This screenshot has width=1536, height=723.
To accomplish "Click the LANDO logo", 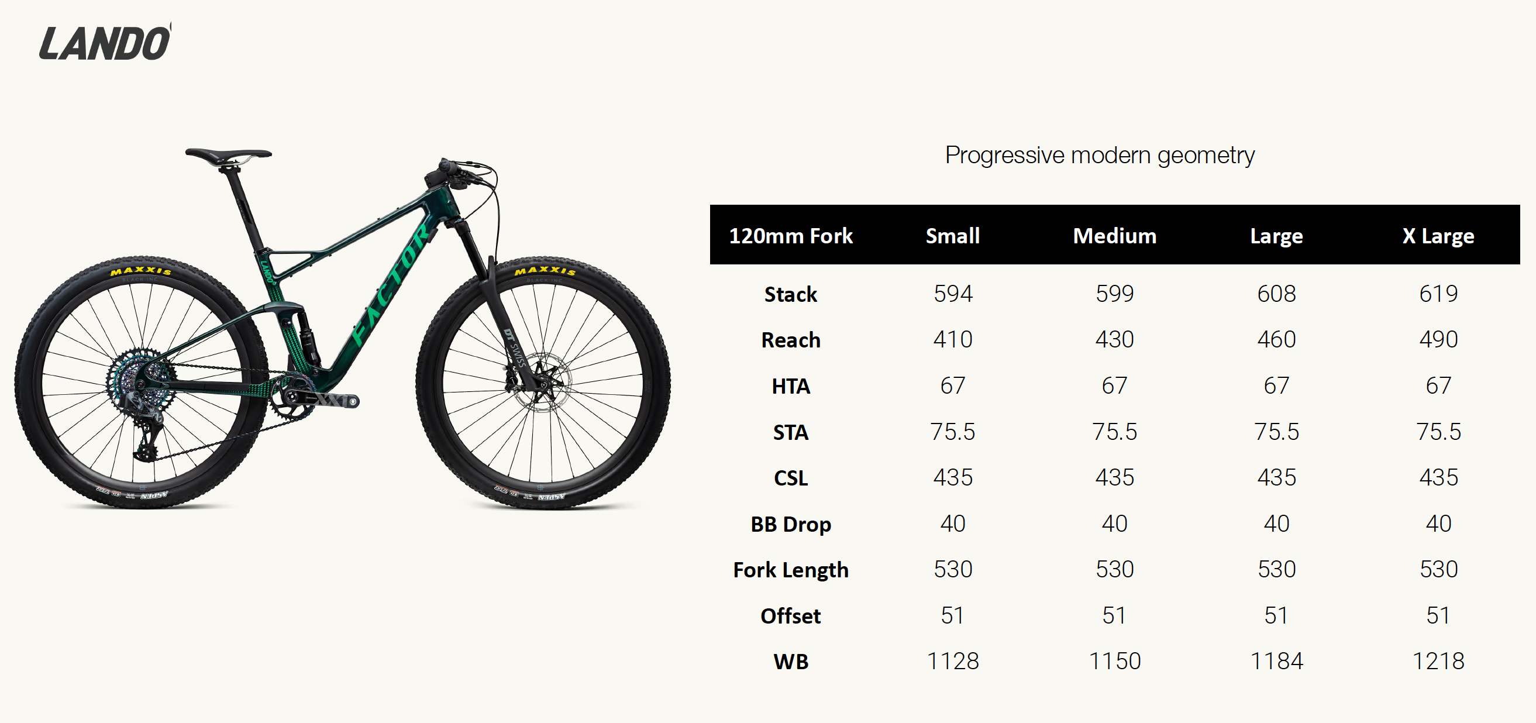I will coord(105,43).
